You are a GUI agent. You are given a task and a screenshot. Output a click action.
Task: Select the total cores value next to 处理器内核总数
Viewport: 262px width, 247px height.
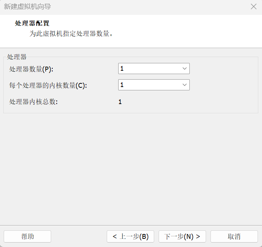(120, 102)
